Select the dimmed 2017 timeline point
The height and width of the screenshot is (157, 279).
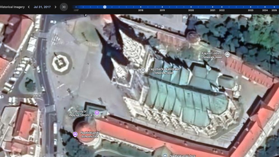click(76, 7)
